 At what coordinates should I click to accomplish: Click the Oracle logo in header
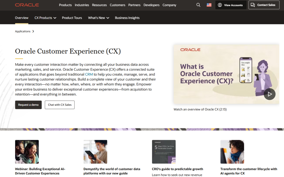pos(27,5)
